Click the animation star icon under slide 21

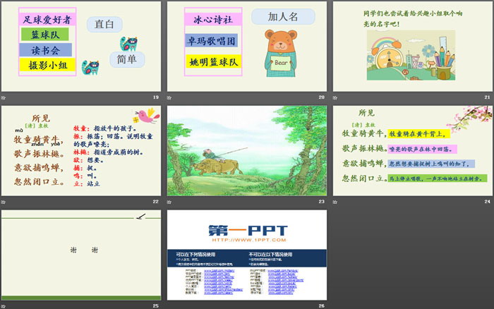click(336, 97)
